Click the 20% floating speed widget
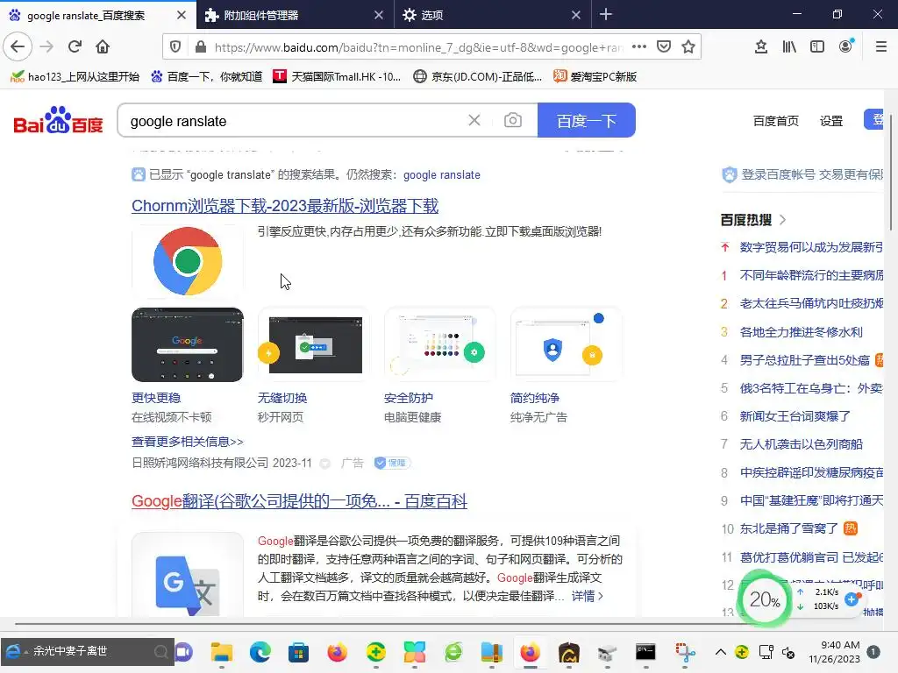 click(765, 599)
